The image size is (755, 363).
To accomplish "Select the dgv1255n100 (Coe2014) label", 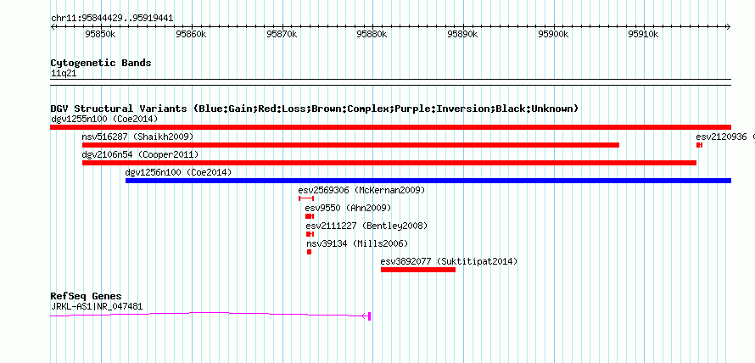I will pos(104,119).
